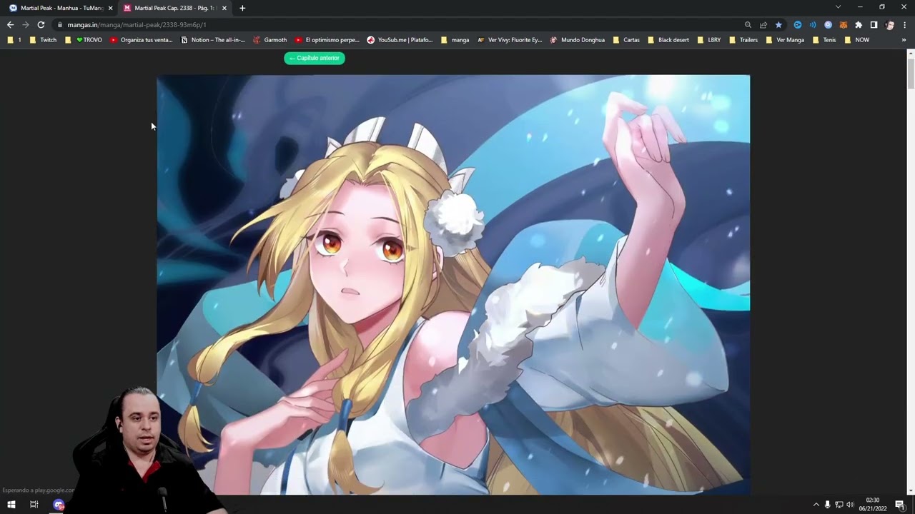
Task: Open the Garmoth bookmark
Action: tap(270, 40)
